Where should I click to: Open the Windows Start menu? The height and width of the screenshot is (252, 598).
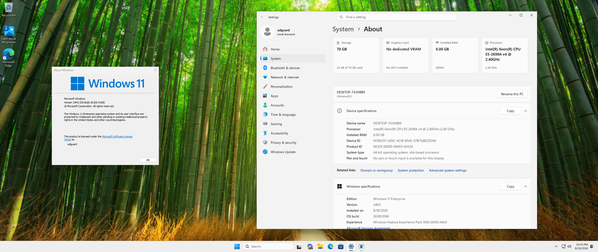(237, 247)
